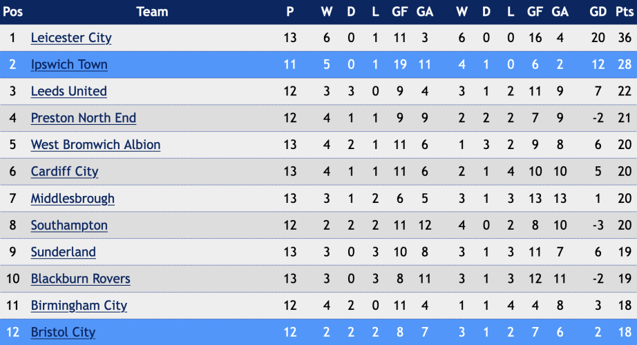The height and width of the screenshot is (345, 637).
Task: Click the Pts column header
Action: click(x=625, y=12)
